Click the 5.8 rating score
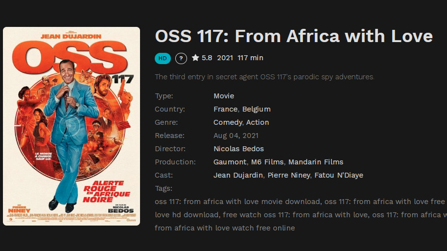 207,58
